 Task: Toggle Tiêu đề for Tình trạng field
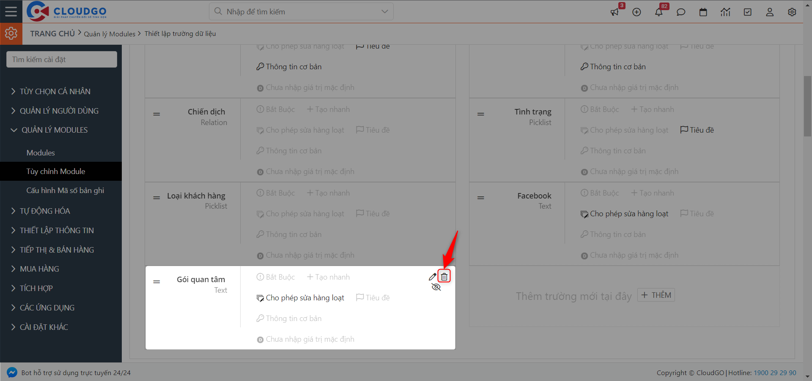(697, 130)
